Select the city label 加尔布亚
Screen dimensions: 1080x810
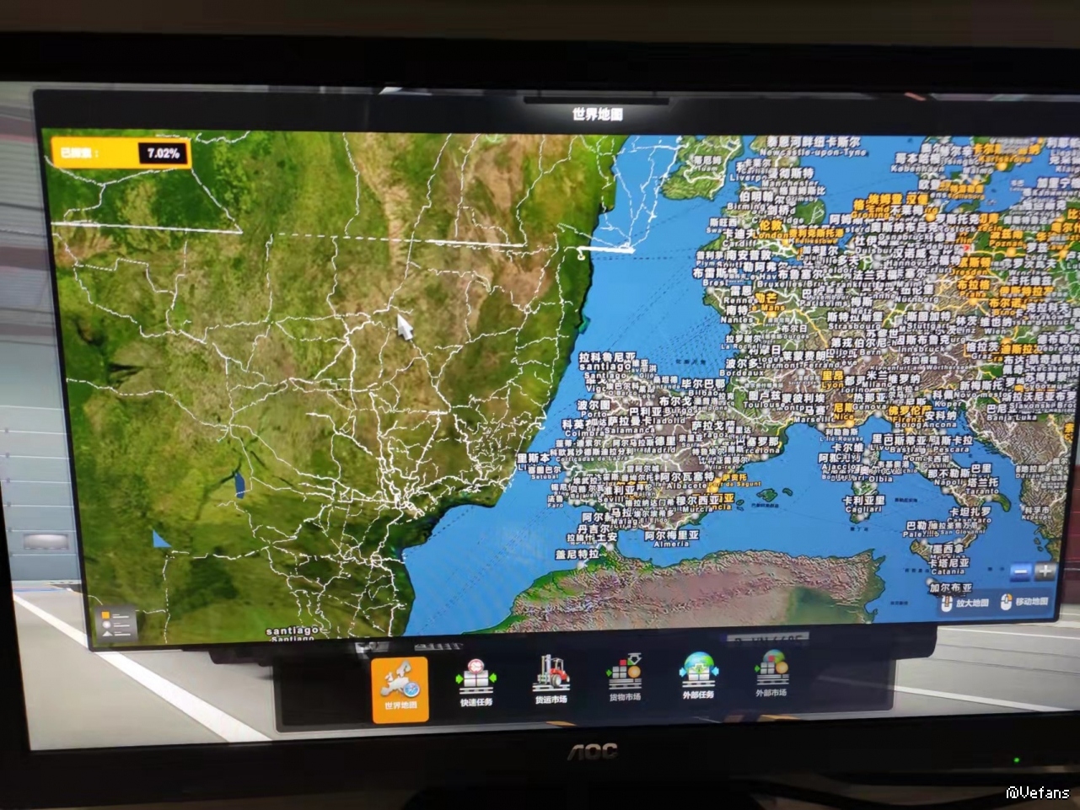coord(951,588)
